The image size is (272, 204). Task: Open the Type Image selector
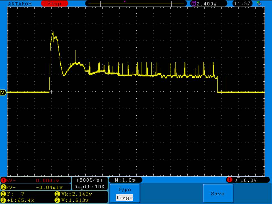pyautogui.click(x=124, y=194)
